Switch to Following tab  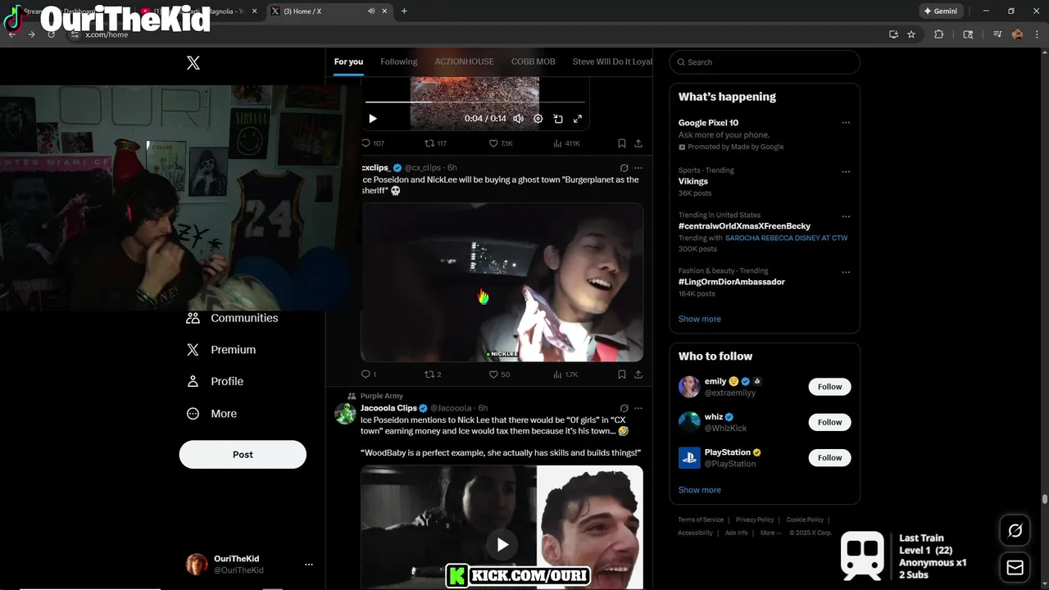click(399, 62)
